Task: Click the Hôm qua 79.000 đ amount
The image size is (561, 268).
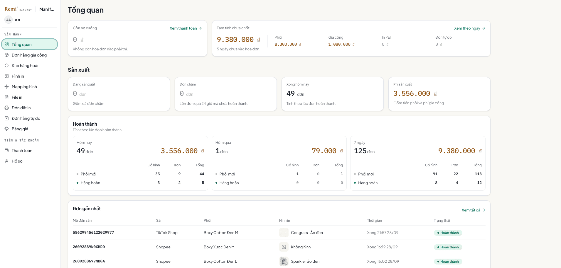Action: (x=327, y=151)
